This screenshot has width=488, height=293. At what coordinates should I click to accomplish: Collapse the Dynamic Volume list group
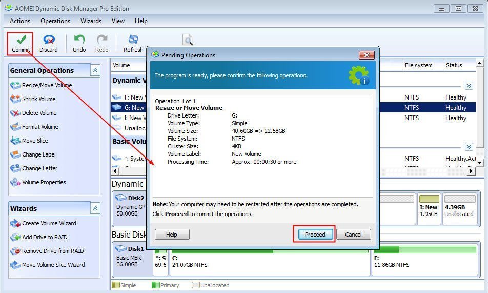click(469, 86)
